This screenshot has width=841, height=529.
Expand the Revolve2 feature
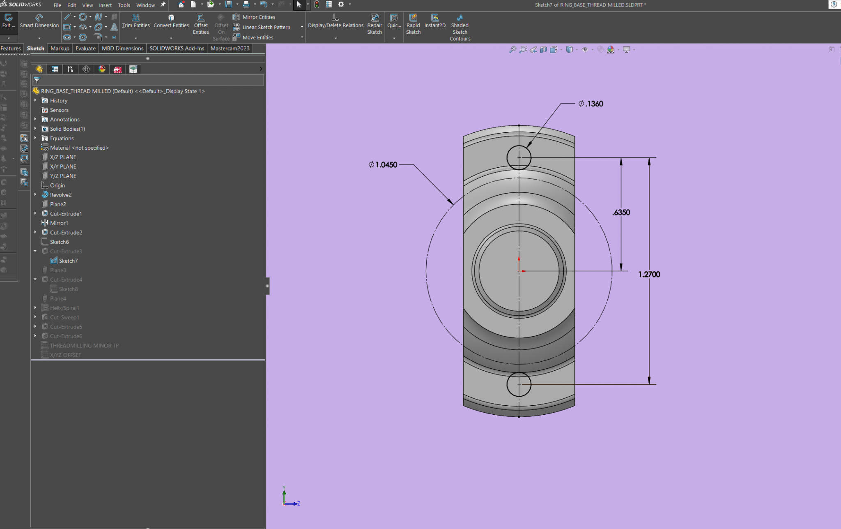coord(35,195)
